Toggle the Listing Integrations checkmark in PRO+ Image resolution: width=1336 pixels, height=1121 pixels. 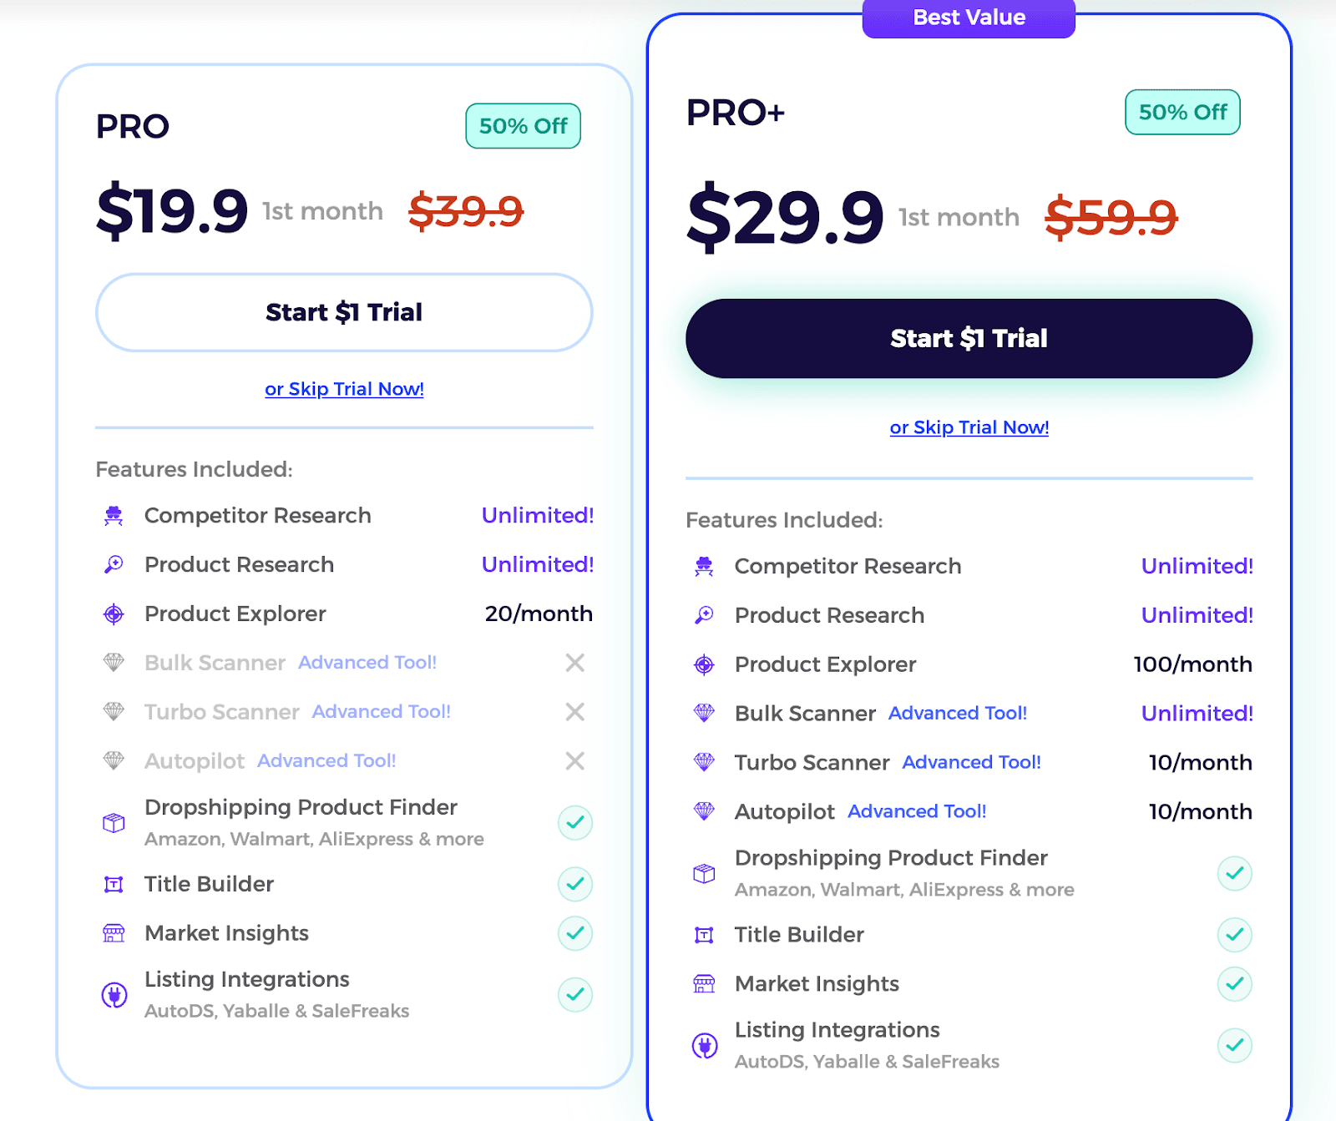point(1235,1046)
